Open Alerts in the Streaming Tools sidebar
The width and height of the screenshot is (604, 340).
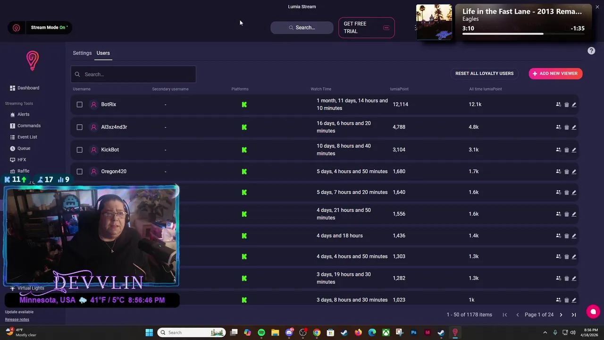20,114
